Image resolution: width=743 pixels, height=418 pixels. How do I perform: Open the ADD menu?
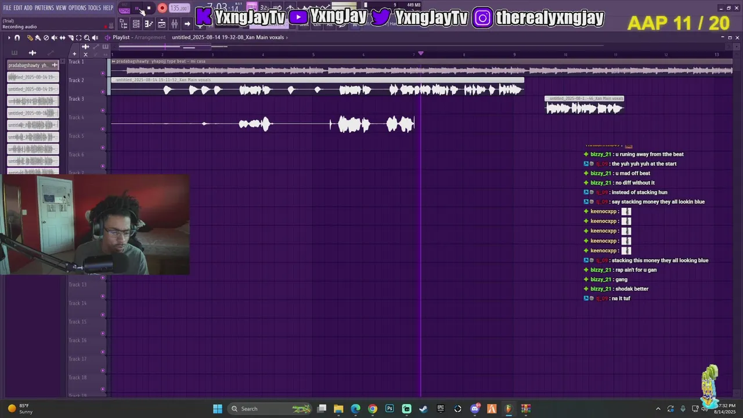28,8
